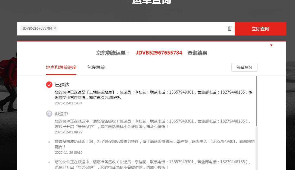Click the red checkmark icon beside 已送达

(49, 85)
